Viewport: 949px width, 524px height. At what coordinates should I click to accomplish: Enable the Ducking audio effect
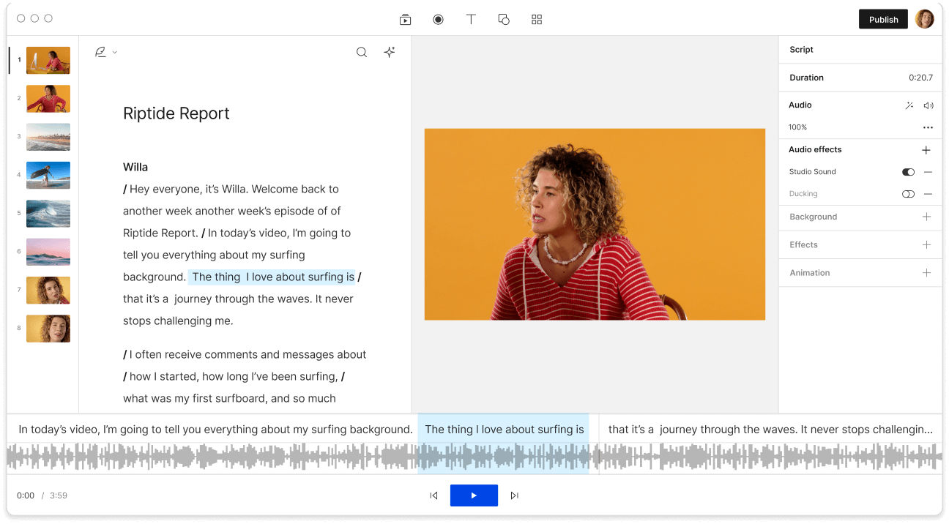click(908, 193)
